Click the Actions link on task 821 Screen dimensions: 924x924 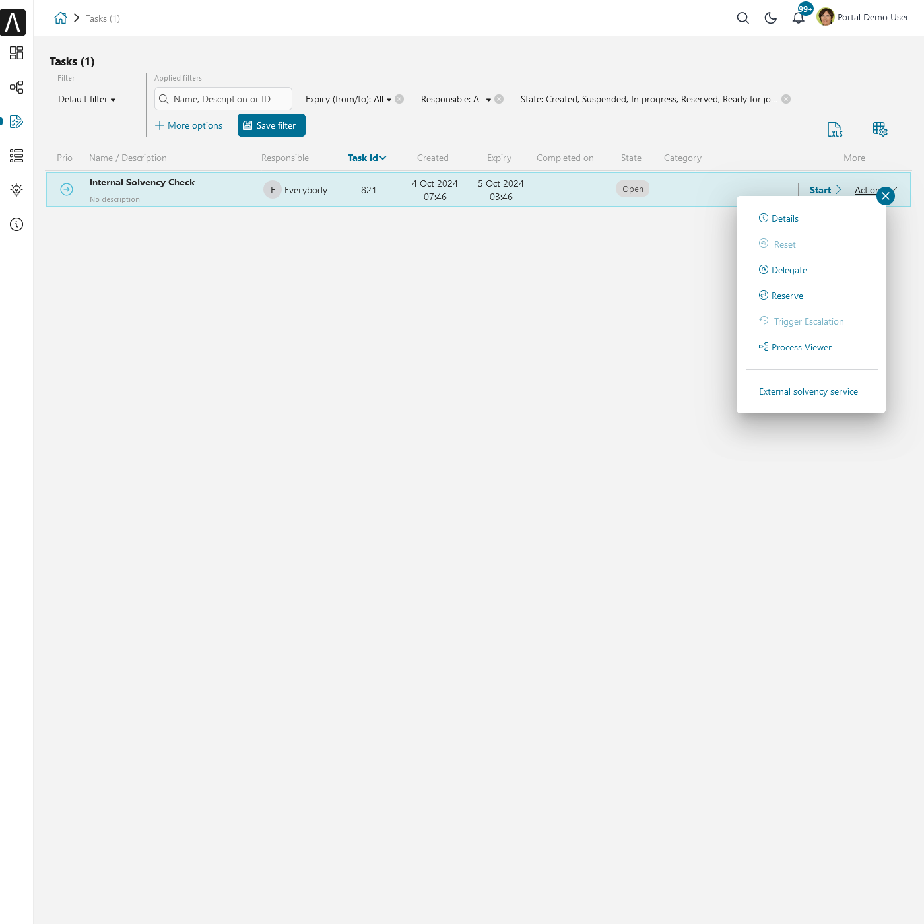[867, 190]
